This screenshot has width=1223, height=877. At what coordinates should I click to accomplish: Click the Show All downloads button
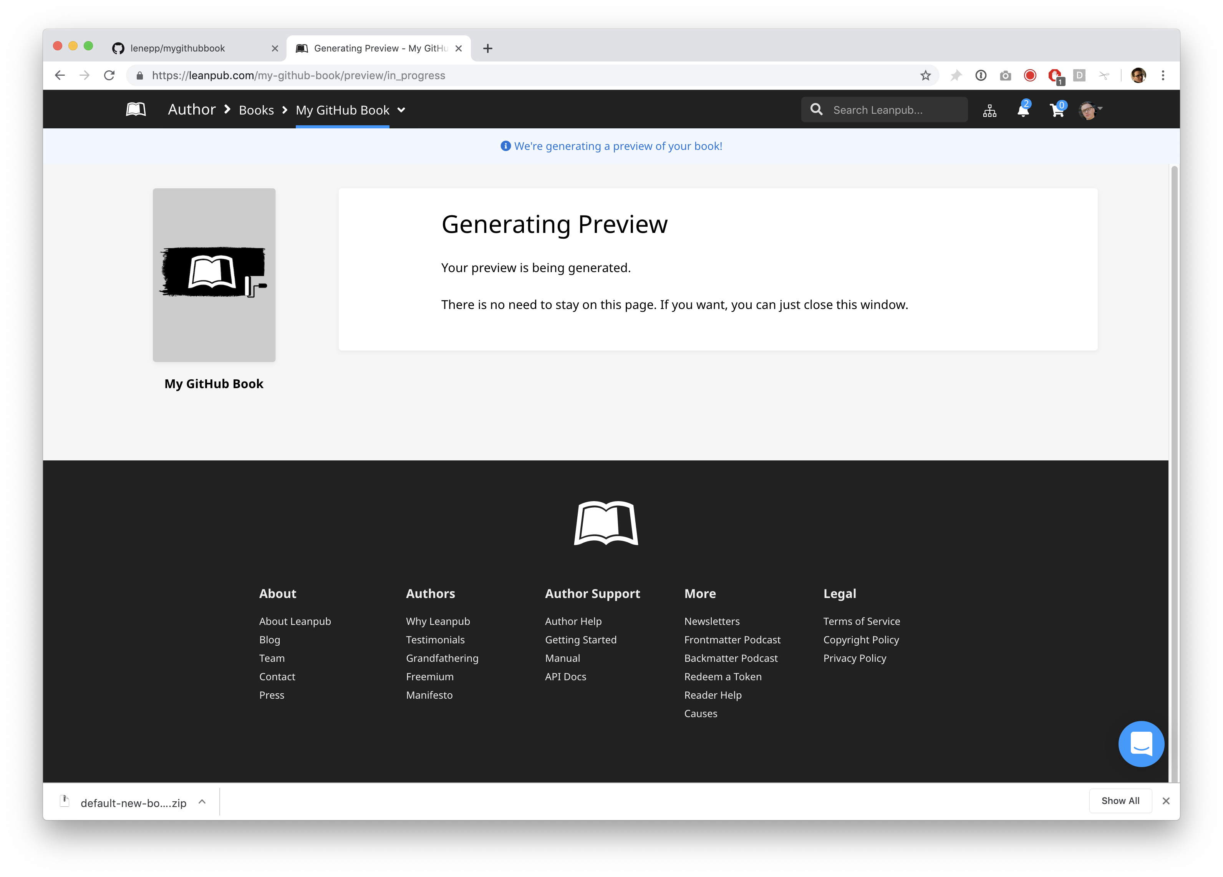(x=1120, y=801)
